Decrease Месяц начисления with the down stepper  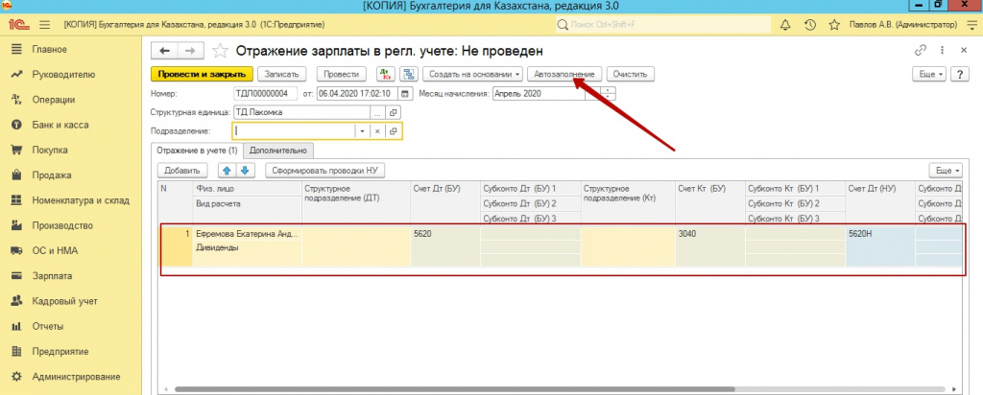pyautogui.click(x=608, y=98)
